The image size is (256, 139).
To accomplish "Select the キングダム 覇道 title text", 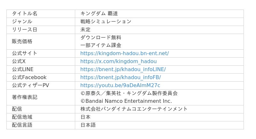I will tap(99, 14).
